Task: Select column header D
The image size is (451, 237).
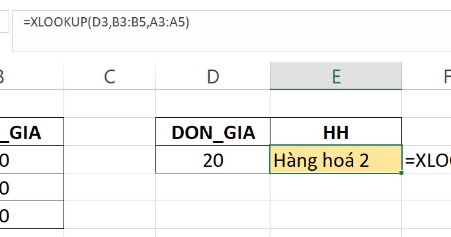Action: (213, 76)
